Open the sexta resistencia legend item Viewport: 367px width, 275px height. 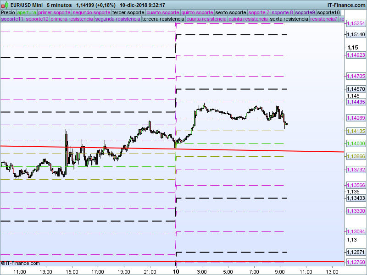coord(289,19)
